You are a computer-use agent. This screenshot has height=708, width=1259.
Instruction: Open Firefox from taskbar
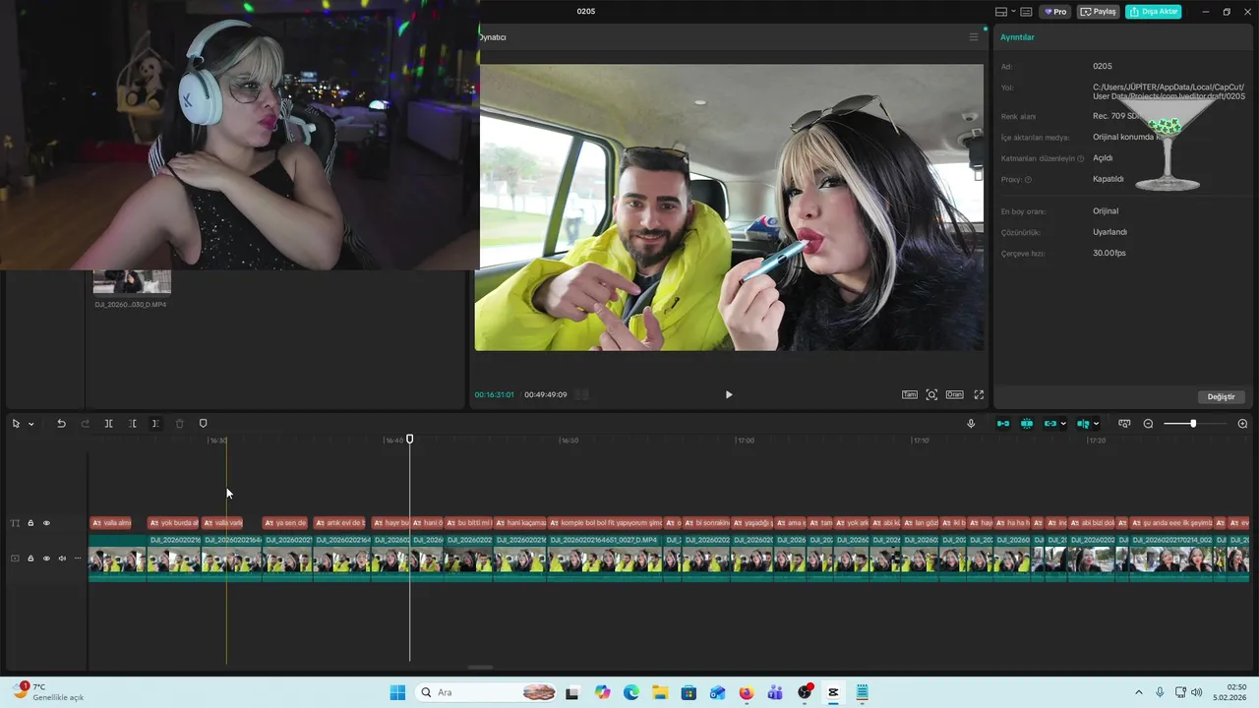coord(746,692)
